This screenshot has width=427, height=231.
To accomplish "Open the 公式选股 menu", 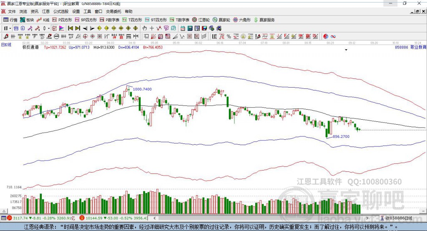I will pyautogui.click(x=61, y=11).
